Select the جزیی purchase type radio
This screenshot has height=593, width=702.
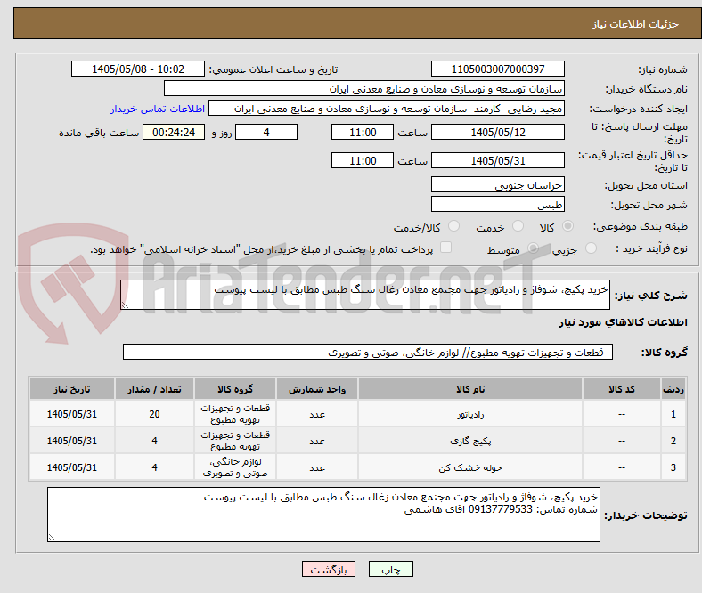coord(591,248)
